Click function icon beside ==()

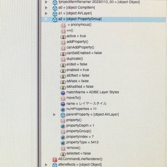click(x=63, y=31)
